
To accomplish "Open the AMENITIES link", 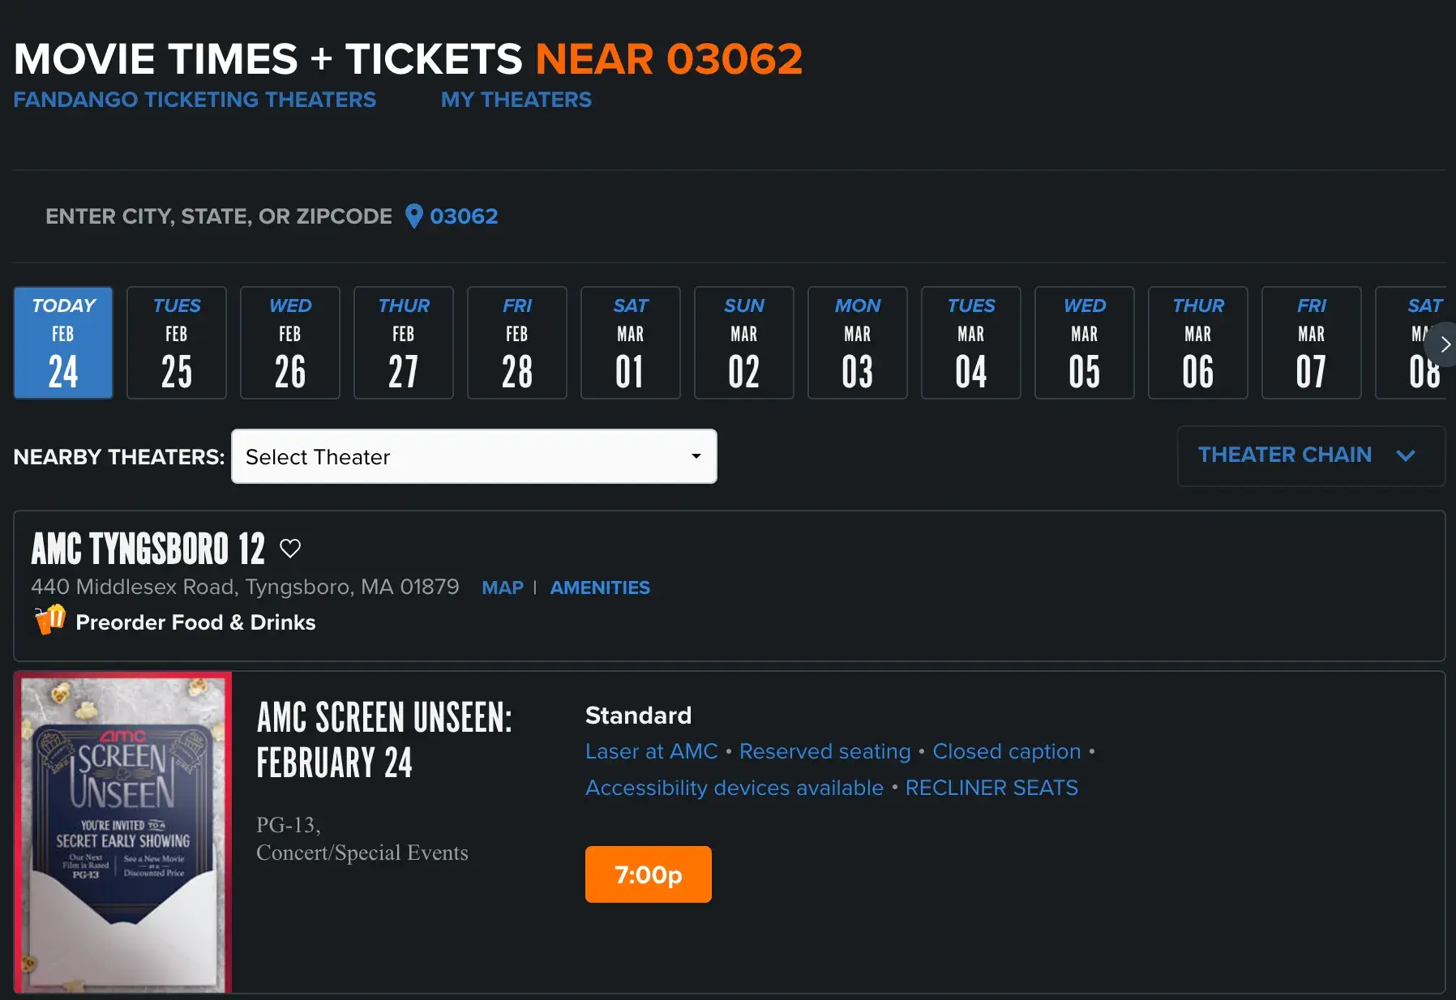I will pyautogui.click(x=600, y=588).
